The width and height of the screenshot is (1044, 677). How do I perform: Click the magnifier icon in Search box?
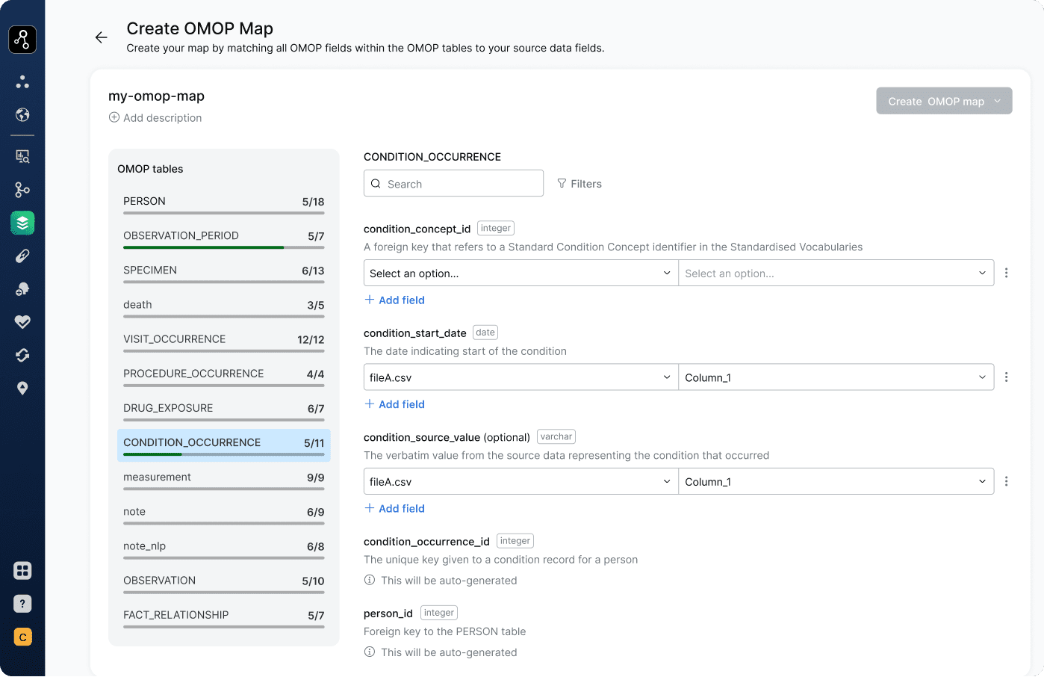tap(376, 184)
